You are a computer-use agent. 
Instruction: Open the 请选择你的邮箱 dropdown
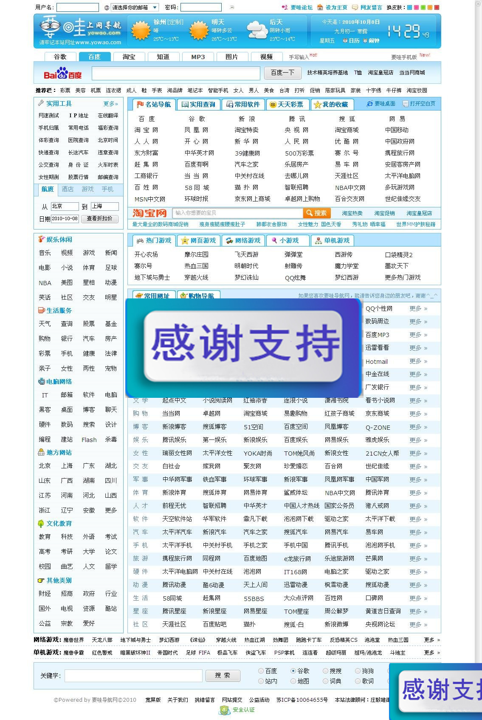click(x=135, y=7)
